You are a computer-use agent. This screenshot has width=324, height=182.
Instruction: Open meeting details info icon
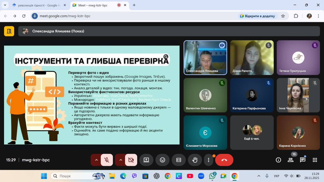(x=278, y=160)
